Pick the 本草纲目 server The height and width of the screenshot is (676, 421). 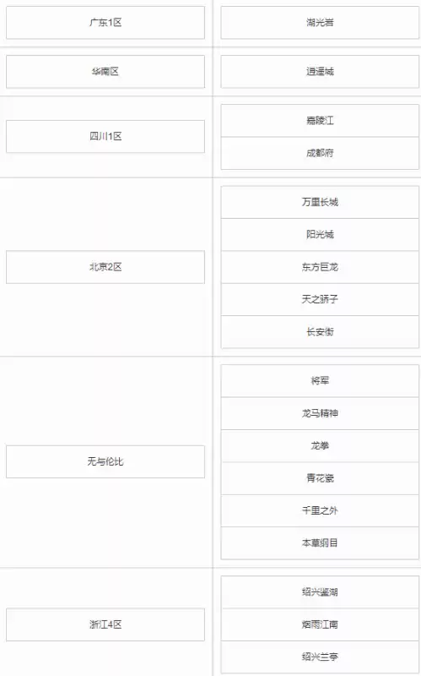coord(320,542)
